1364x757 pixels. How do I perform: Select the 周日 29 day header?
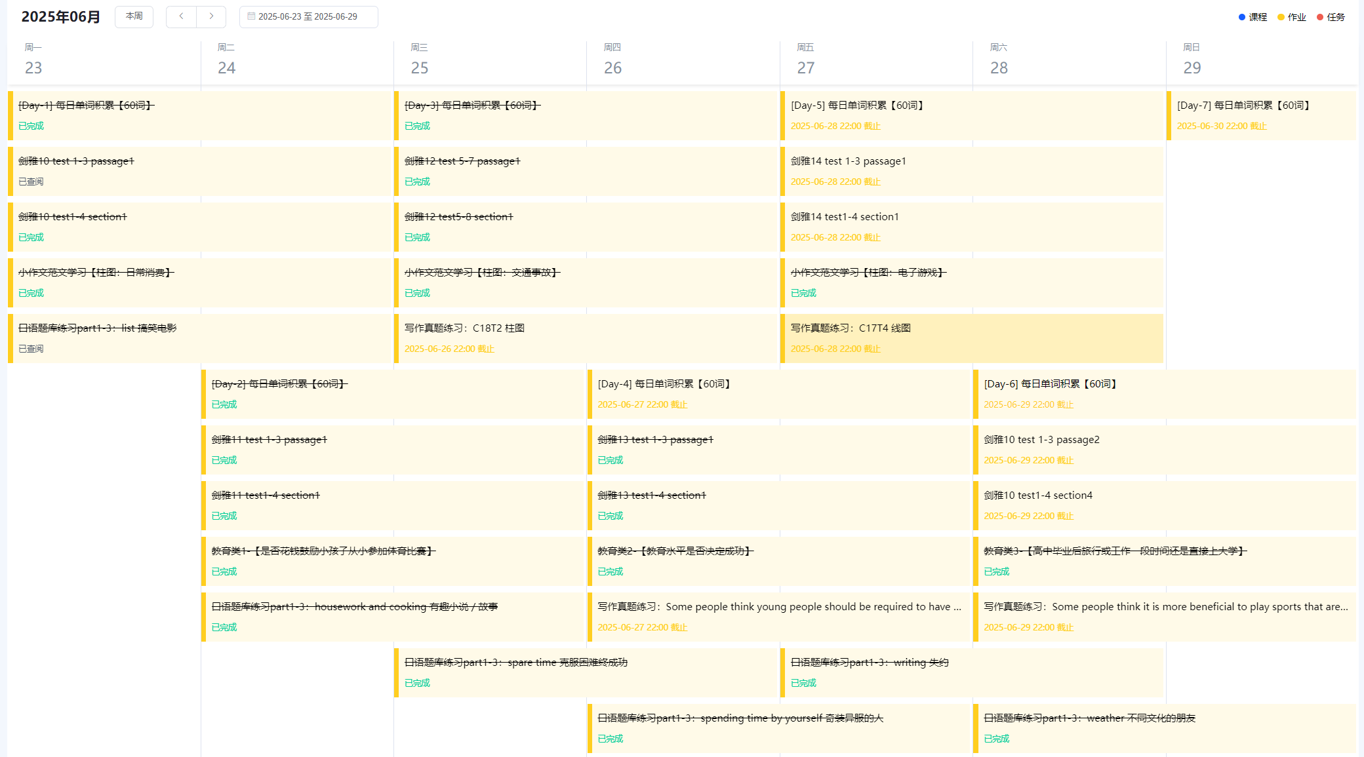point(1192,60)
